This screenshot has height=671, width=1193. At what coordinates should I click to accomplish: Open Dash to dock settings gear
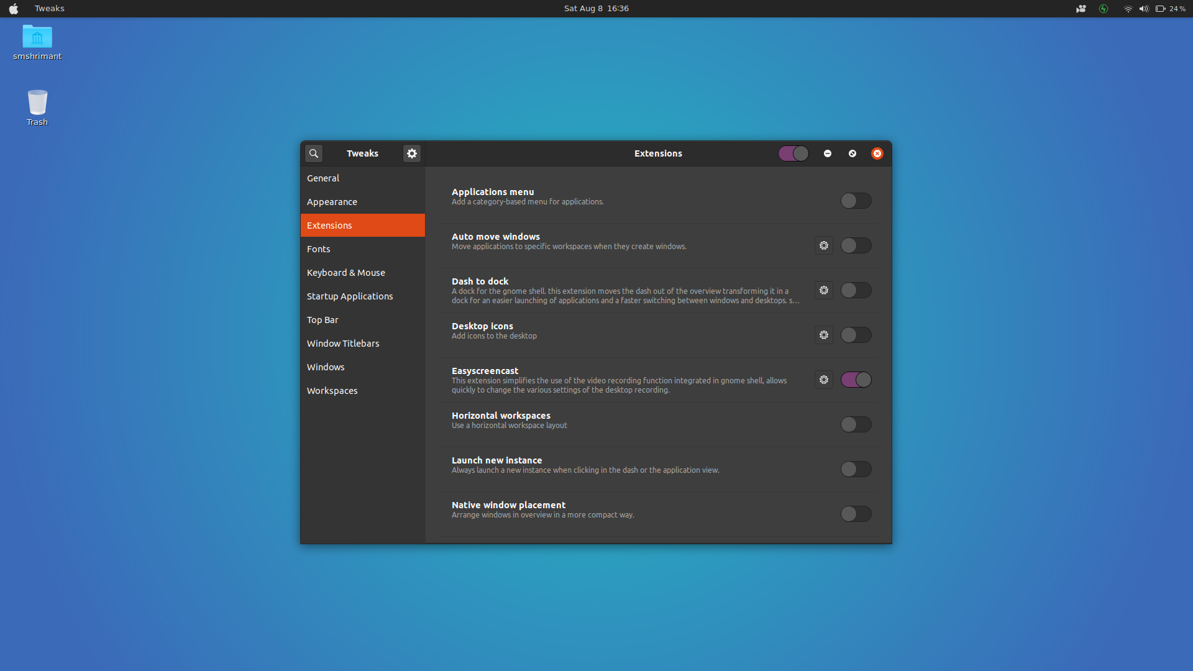coord(824,290)
